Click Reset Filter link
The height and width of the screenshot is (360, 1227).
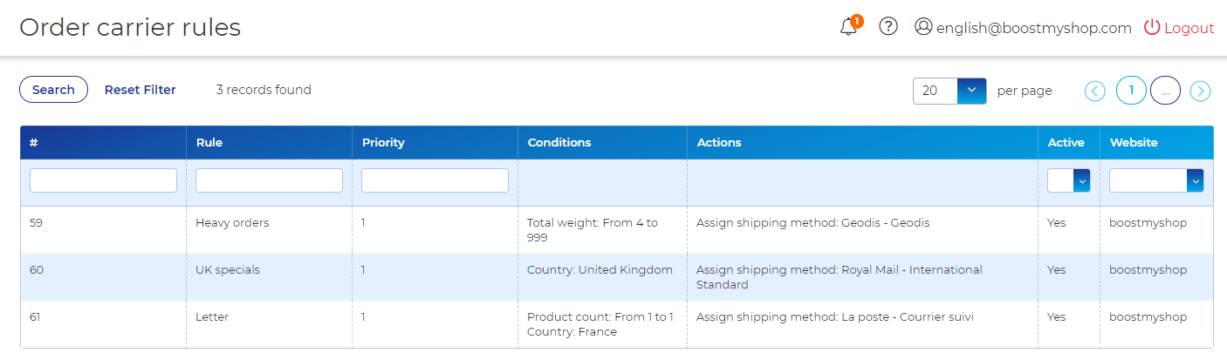pyautogui.click(x=140, y=90)
